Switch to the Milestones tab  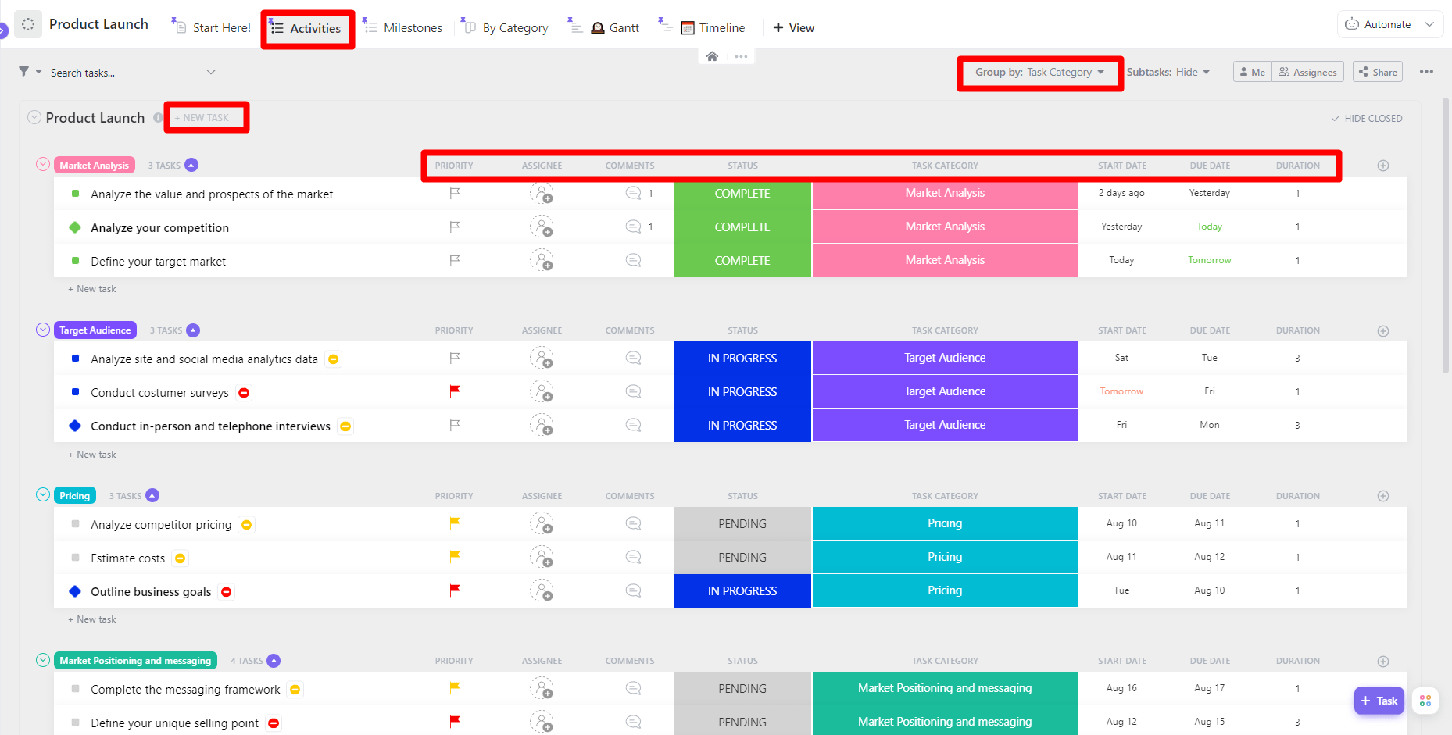pos(412,27)
